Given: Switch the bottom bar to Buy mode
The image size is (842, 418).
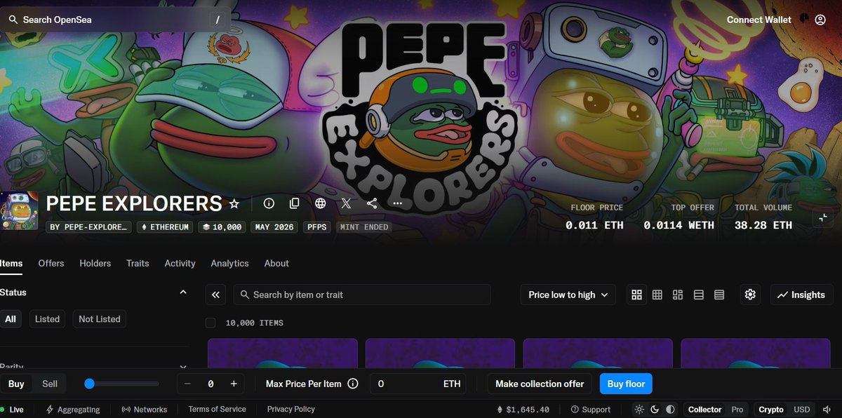Looking at the screenshot, I should (x=16, y=384).
